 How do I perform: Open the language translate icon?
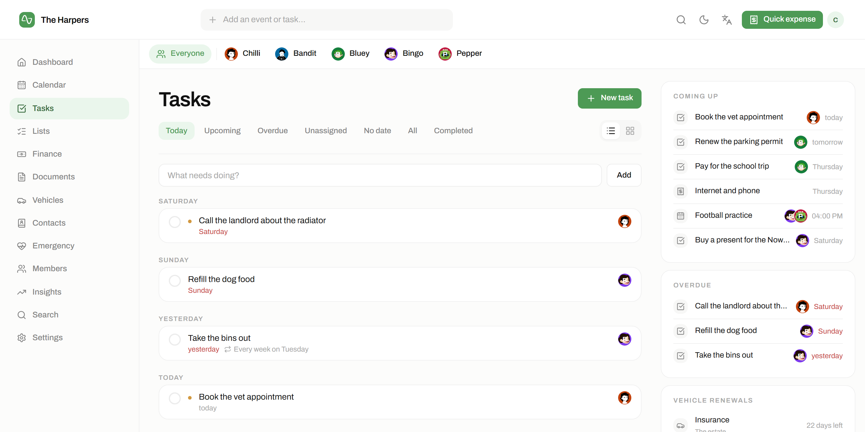(727, 20)
